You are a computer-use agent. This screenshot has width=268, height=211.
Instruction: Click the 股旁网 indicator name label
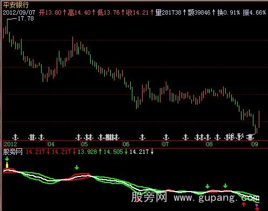pos(12,152)
